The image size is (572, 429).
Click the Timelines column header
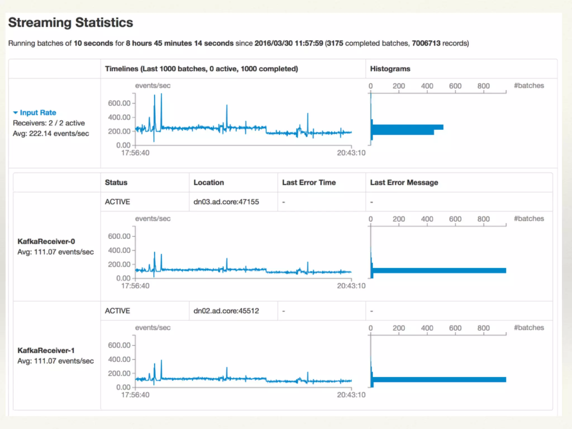pos(201,69)
